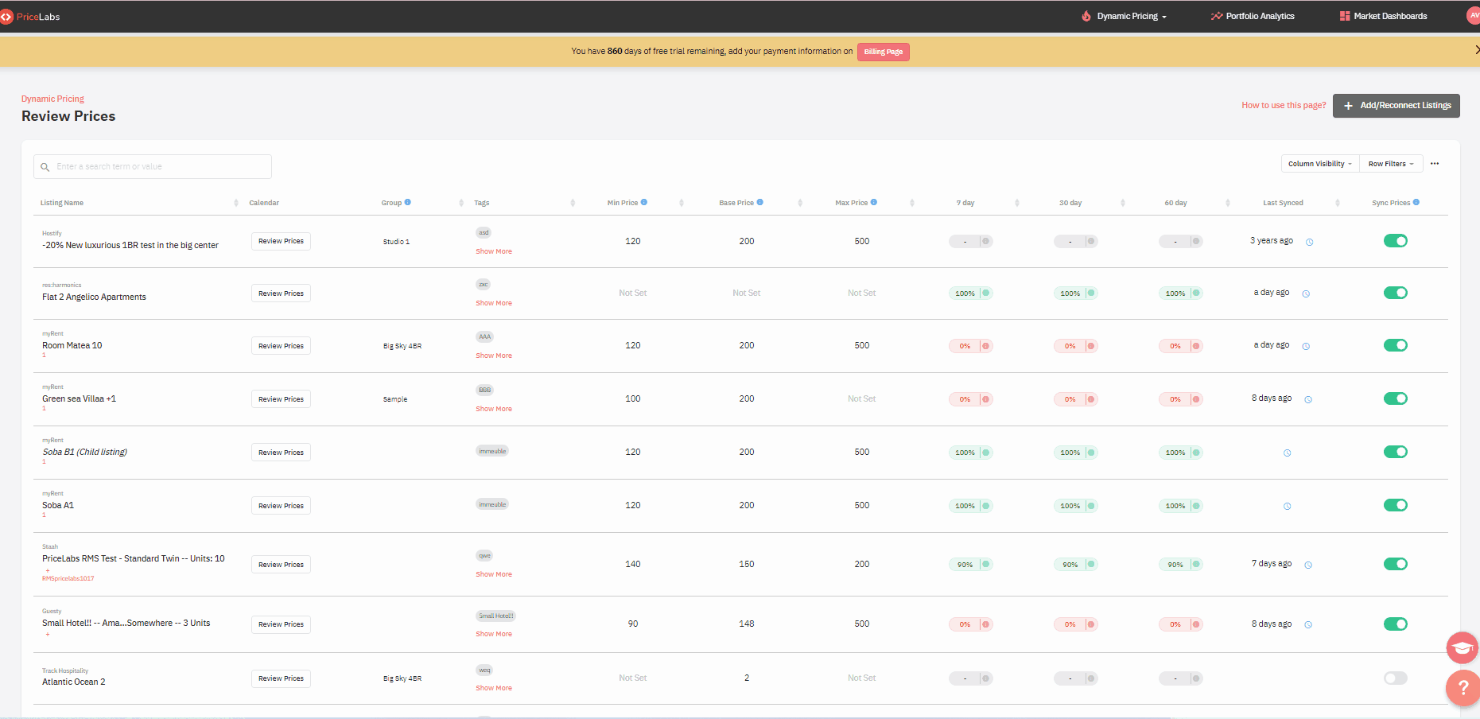Open Portfolio Analytics menu item
The image size is (1480, 719).
pyautogui.click(x=1253, y=16)
